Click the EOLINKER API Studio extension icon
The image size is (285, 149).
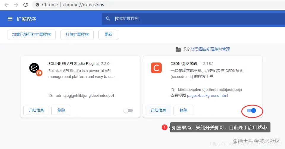36,70
